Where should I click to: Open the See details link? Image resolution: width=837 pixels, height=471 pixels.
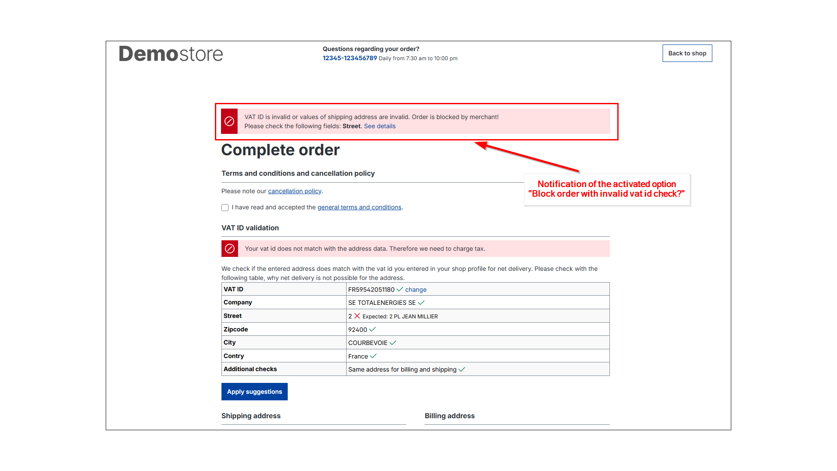pos(380,126)
